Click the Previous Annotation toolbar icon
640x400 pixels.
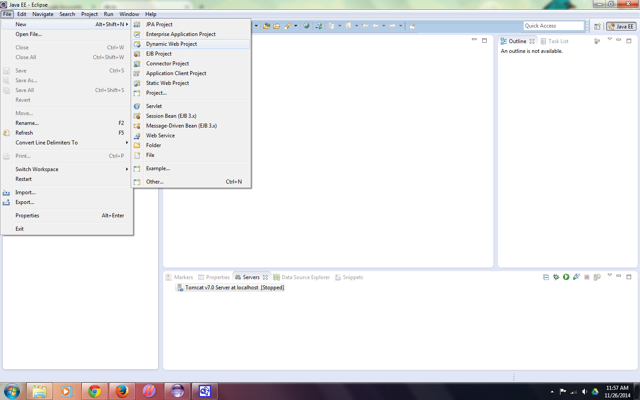point(348,26)
